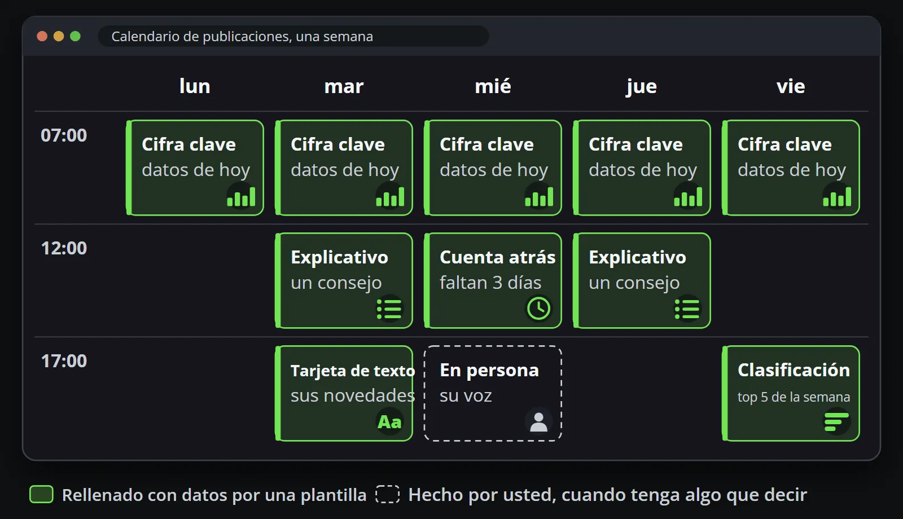Click the dashed outline legend swatch

(x=388, y=494)
